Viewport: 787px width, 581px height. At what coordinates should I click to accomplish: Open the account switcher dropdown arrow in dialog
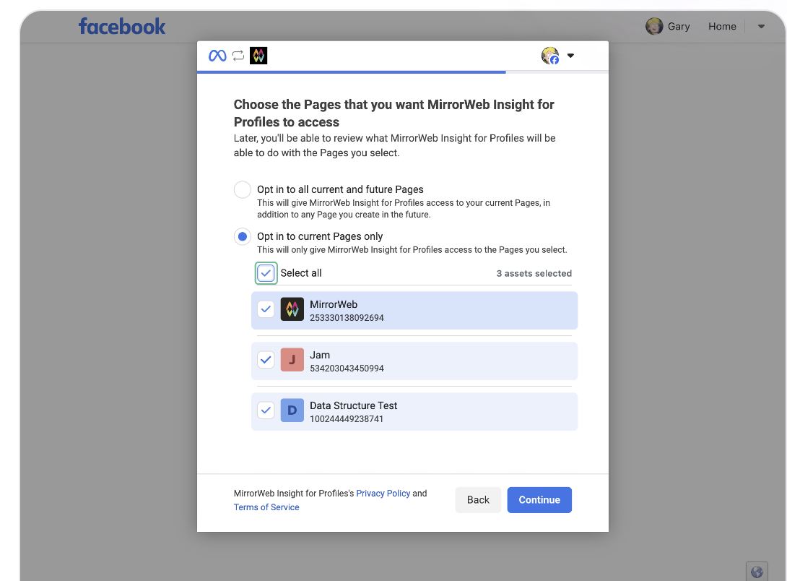click(x=570, y=56)
